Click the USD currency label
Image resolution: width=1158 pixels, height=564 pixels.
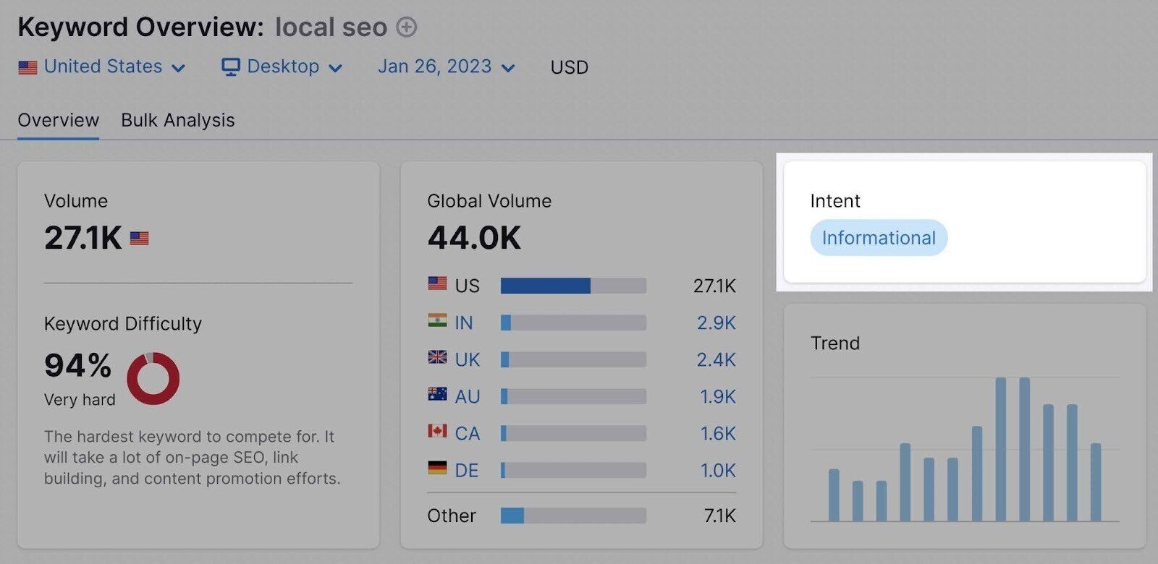coord(569,67)
